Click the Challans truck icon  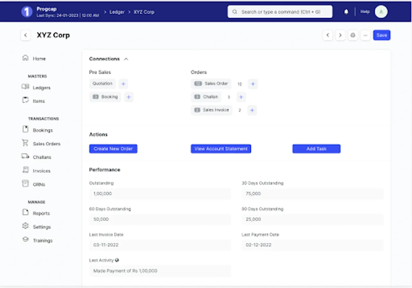pos(25,156)
